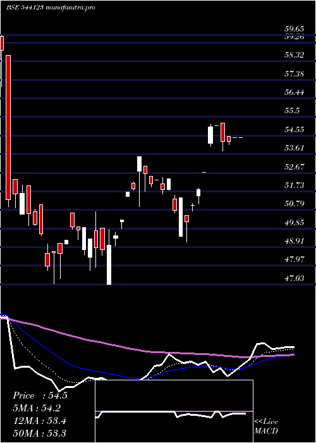The image size is (316, 443).
Task: Click the 50.79 price axis label
Action: pyautogui.click(x=294, y=203)
